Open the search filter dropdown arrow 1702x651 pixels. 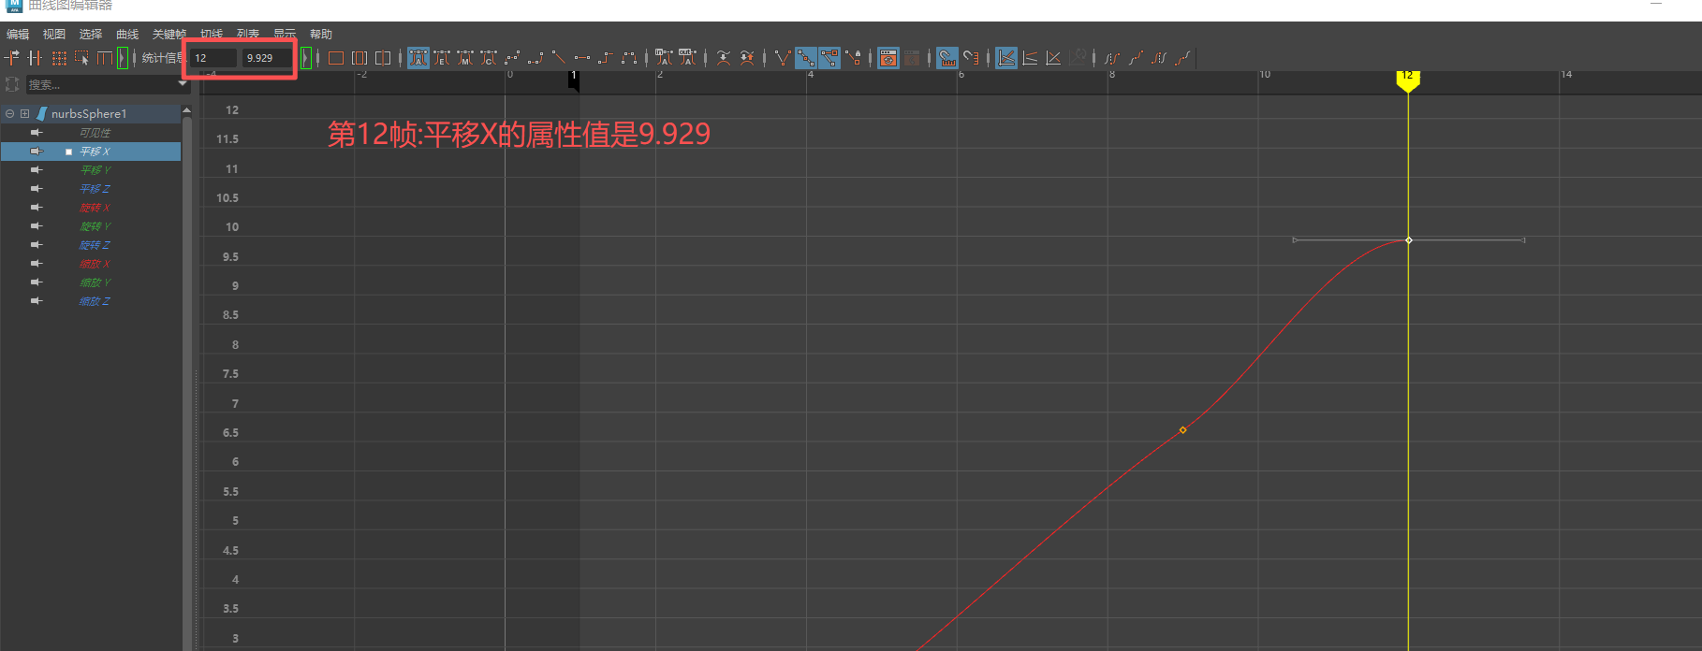click(183, 84)
